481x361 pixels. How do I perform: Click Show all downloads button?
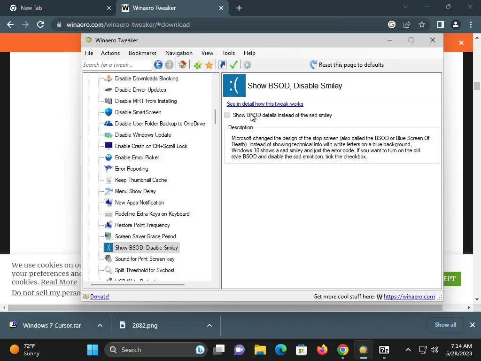445,325
